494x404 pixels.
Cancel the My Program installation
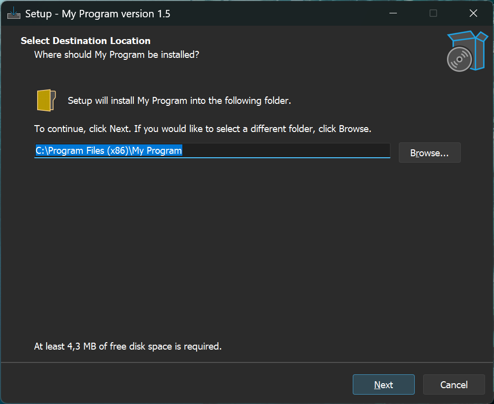454,385
